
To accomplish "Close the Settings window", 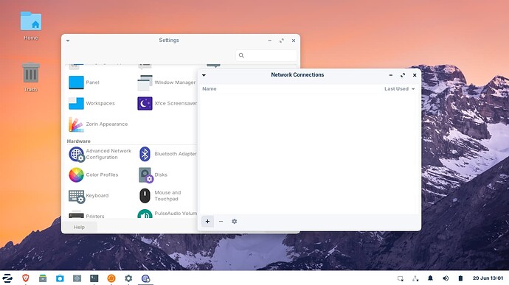I will pos(294,41).
